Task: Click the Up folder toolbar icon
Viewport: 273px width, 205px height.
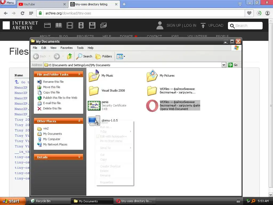Action: pyautogui.click(x=70, y=56)
